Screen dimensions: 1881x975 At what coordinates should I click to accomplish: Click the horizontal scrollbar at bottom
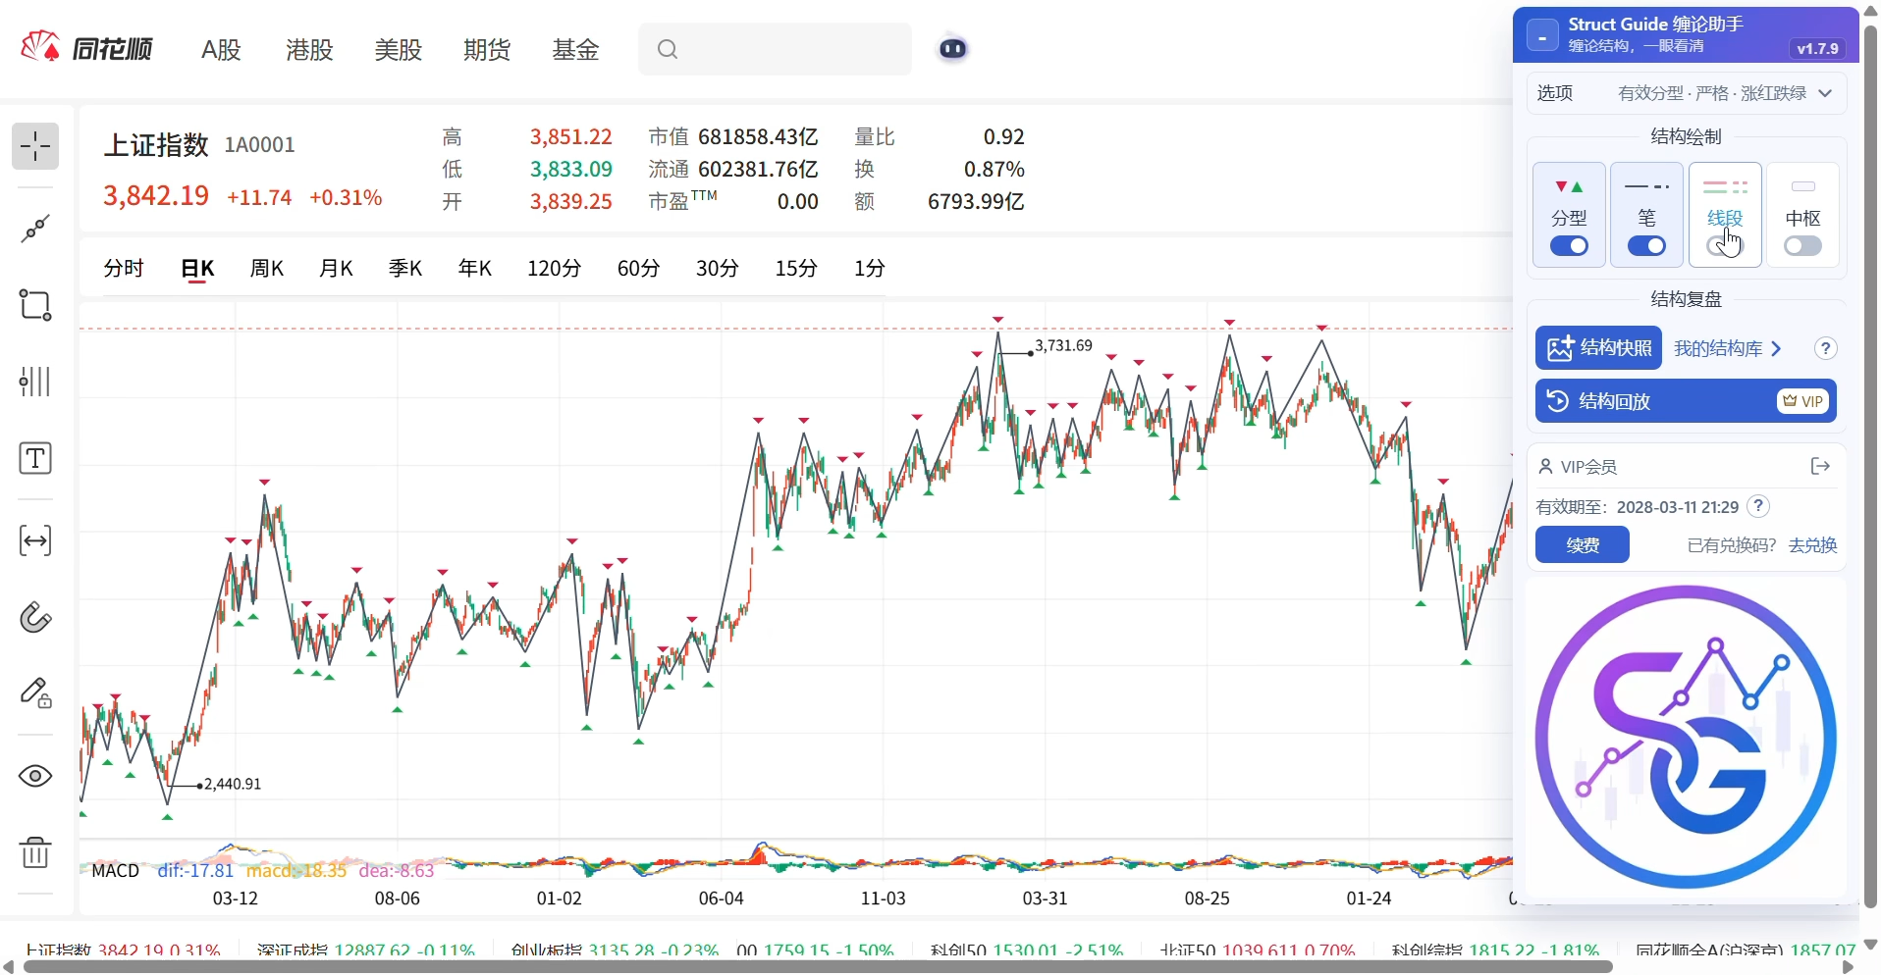pyautogui.click(x=818, y=967)
